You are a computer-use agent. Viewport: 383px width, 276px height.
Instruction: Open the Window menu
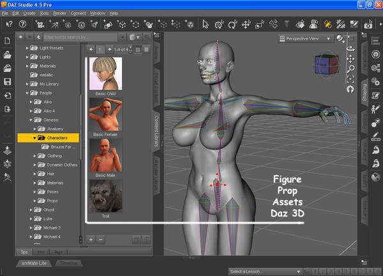98,13
